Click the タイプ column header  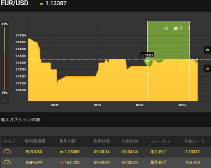(x=9, y=141)
